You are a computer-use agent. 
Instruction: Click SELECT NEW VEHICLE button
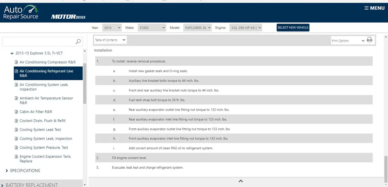(x=293, y=27)
